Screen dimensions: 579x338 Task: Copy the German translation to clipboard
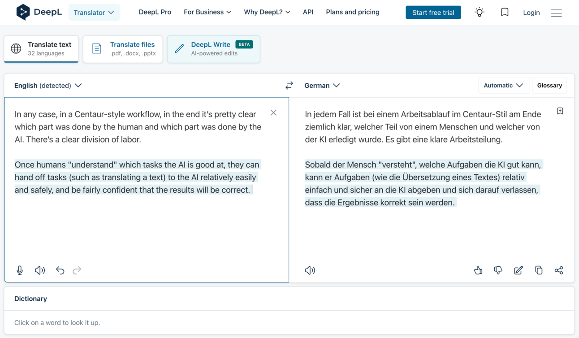point(539,270)
